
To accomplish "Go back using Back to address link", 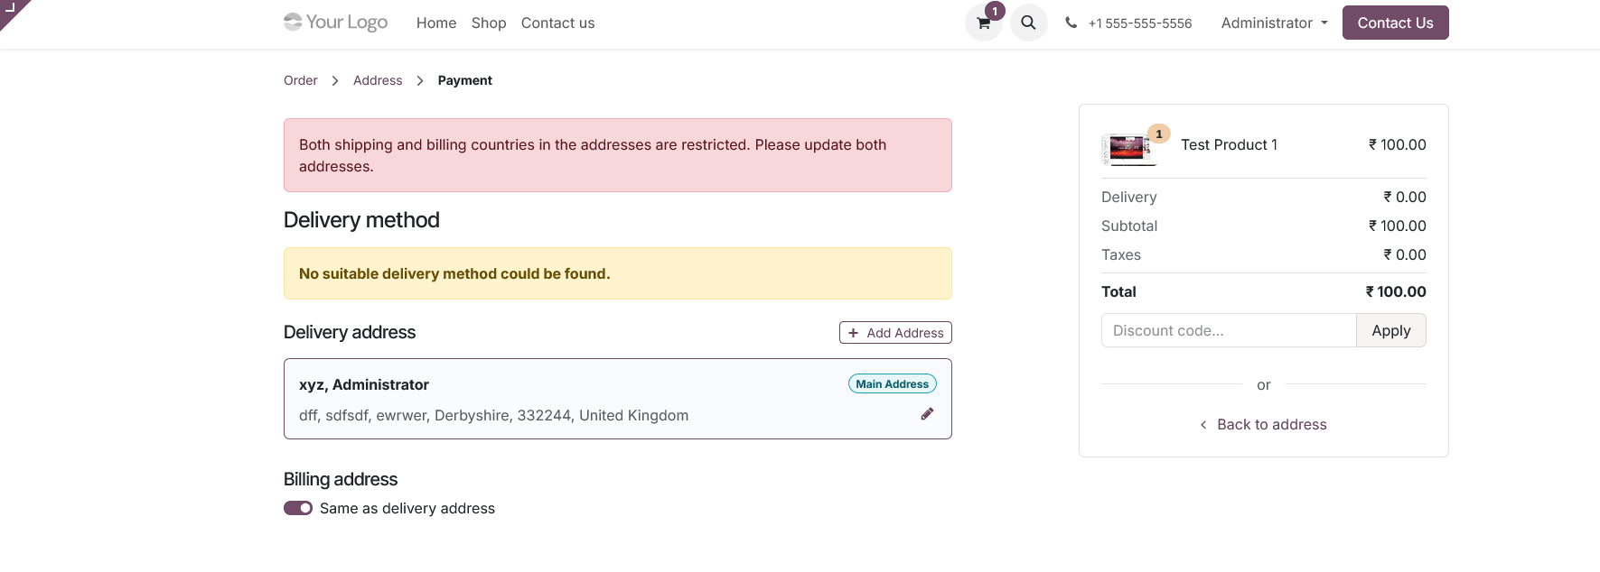I will (1271, 424).
